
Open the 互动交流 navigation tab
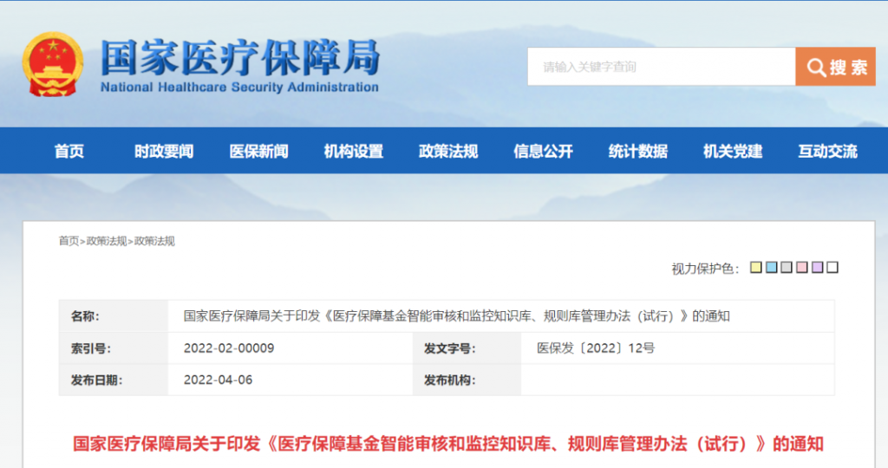point(828,151)
